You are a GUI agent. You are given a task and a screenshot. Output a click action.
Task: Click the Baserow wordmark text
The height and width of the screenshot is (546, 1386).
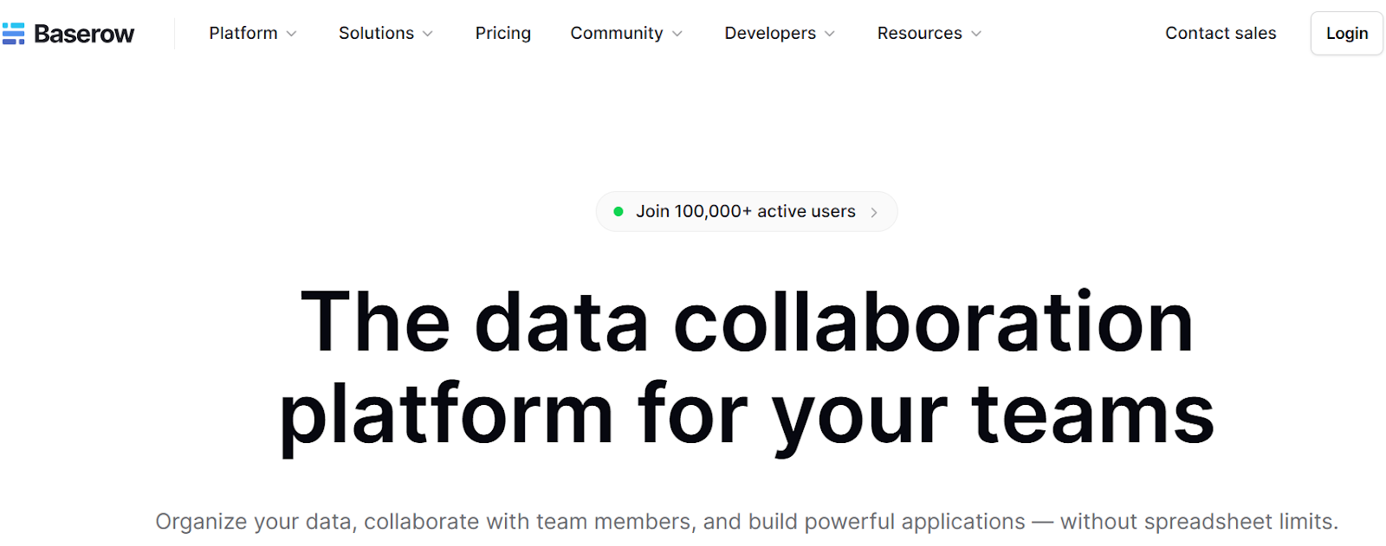84,34
